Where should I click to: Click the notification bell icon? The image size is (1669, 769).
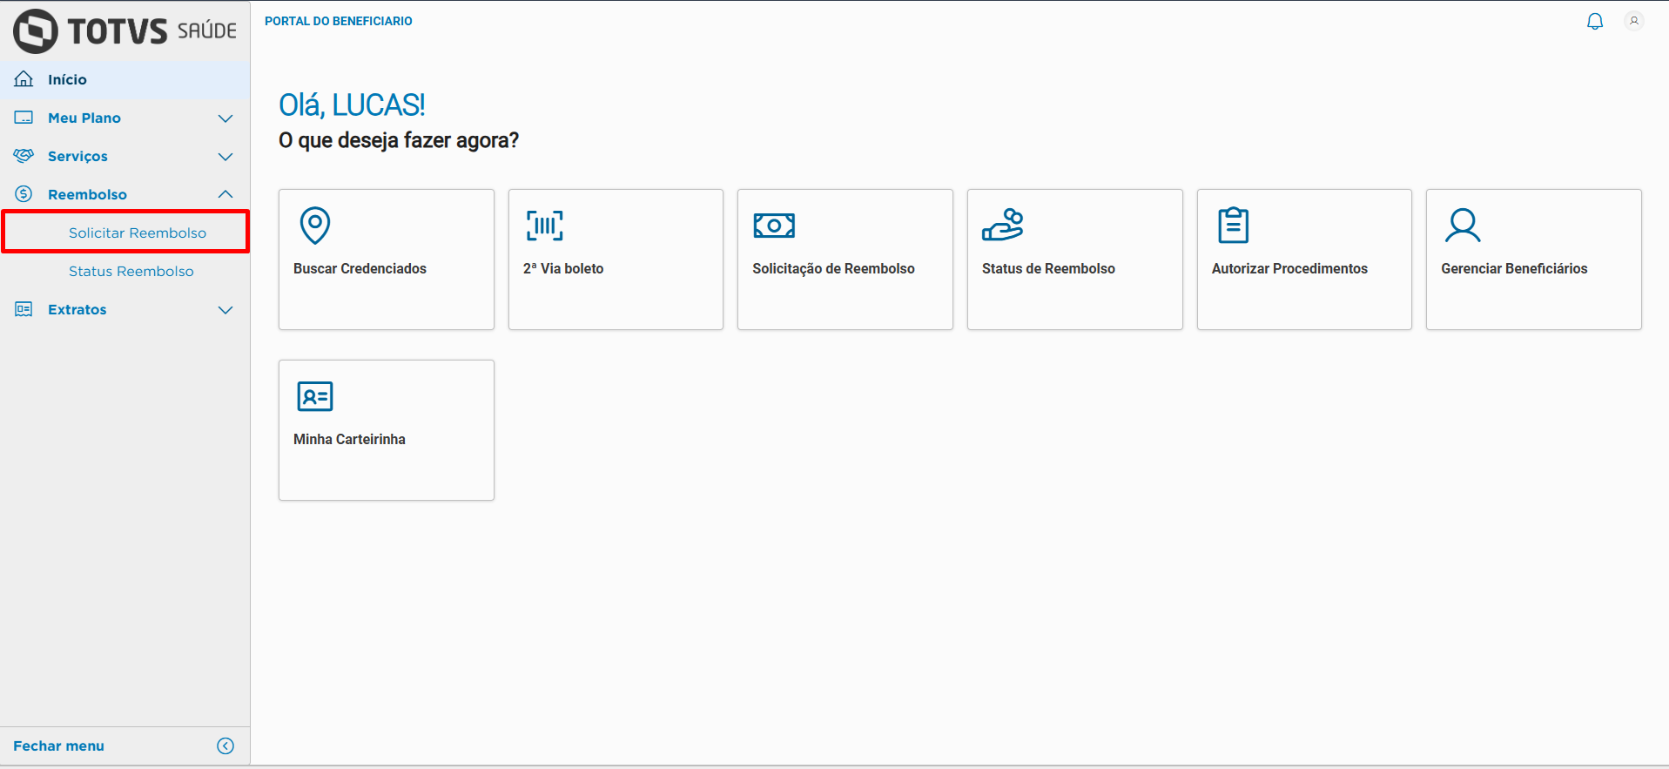(1594, 22)
